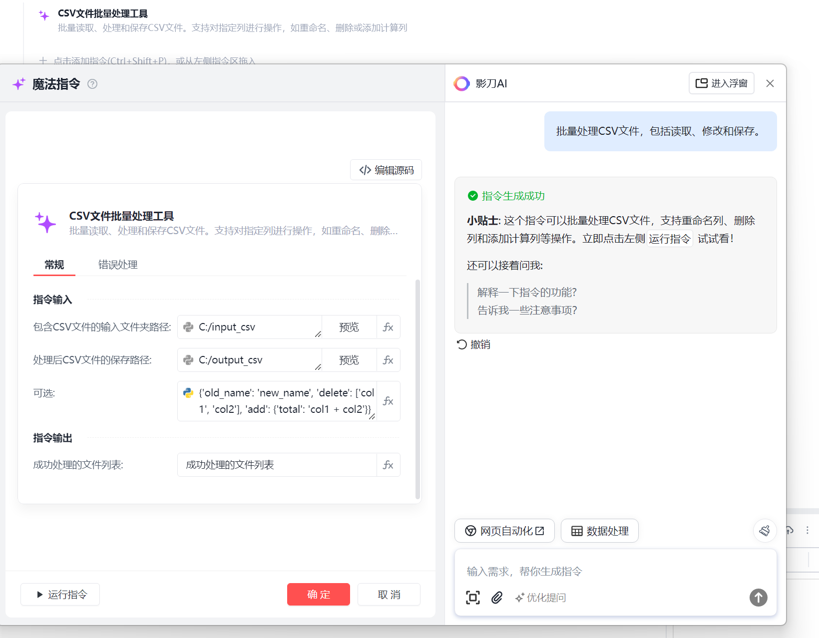819x638 pixels.
Task: Preview the C:/input_csv folder path
Action: click(349, 327)
